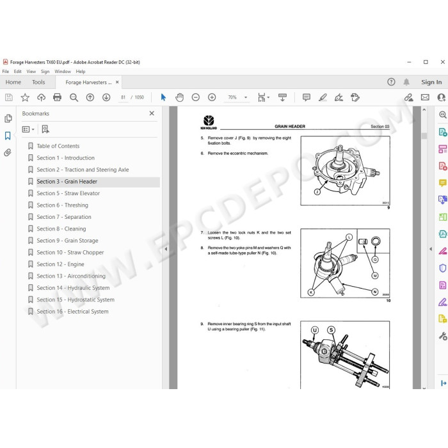
Task: Jump to Section 9 - Grain Storage bookmark
Action: 67,241
